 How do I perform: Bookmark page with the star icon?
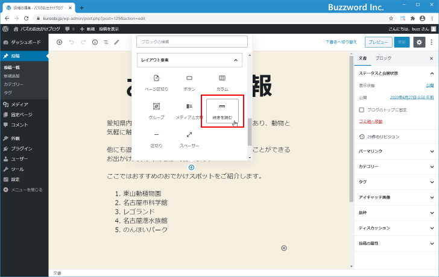click(x=391, y=19)
